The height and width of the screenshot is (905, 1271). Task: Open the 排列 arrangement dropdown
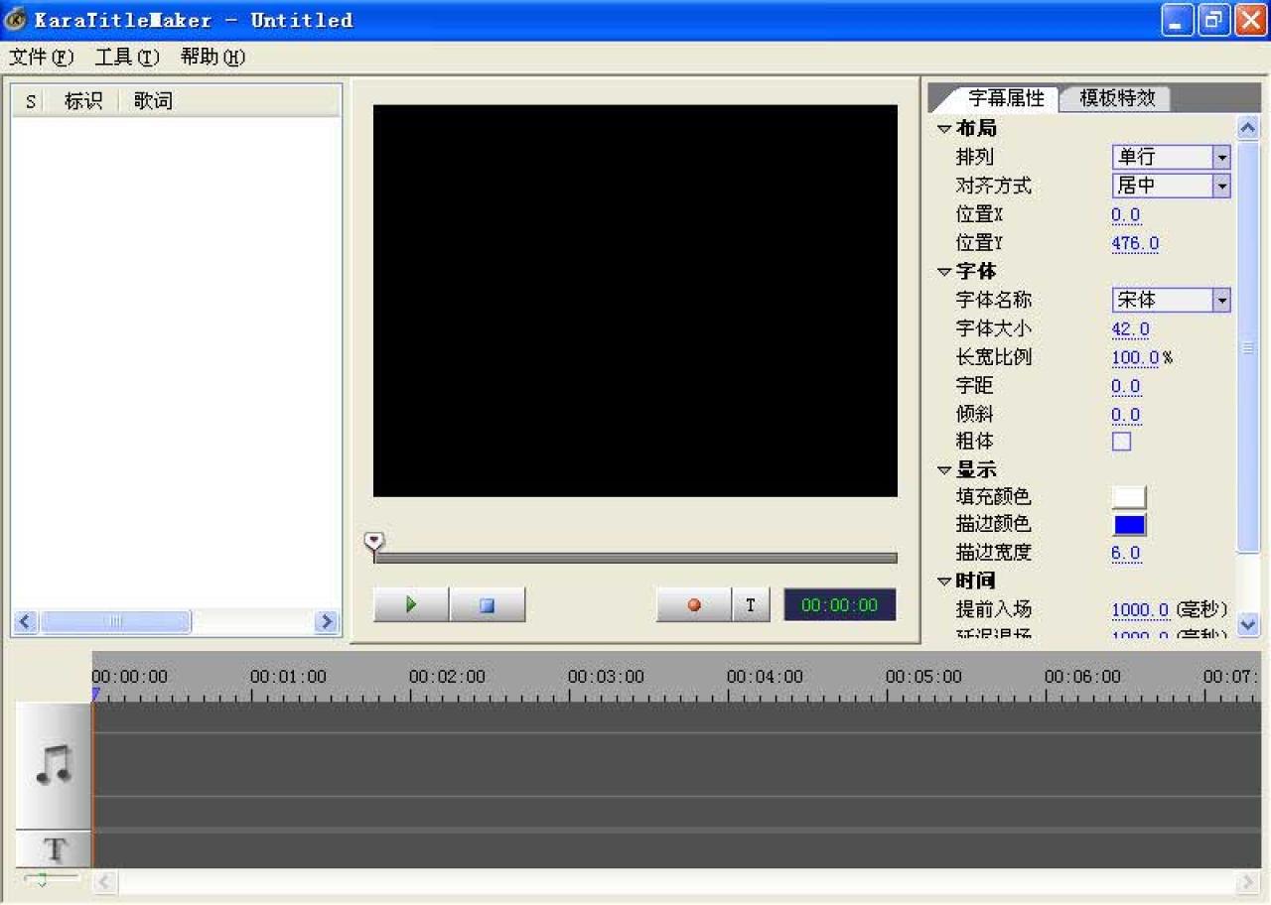(1222, 156)
